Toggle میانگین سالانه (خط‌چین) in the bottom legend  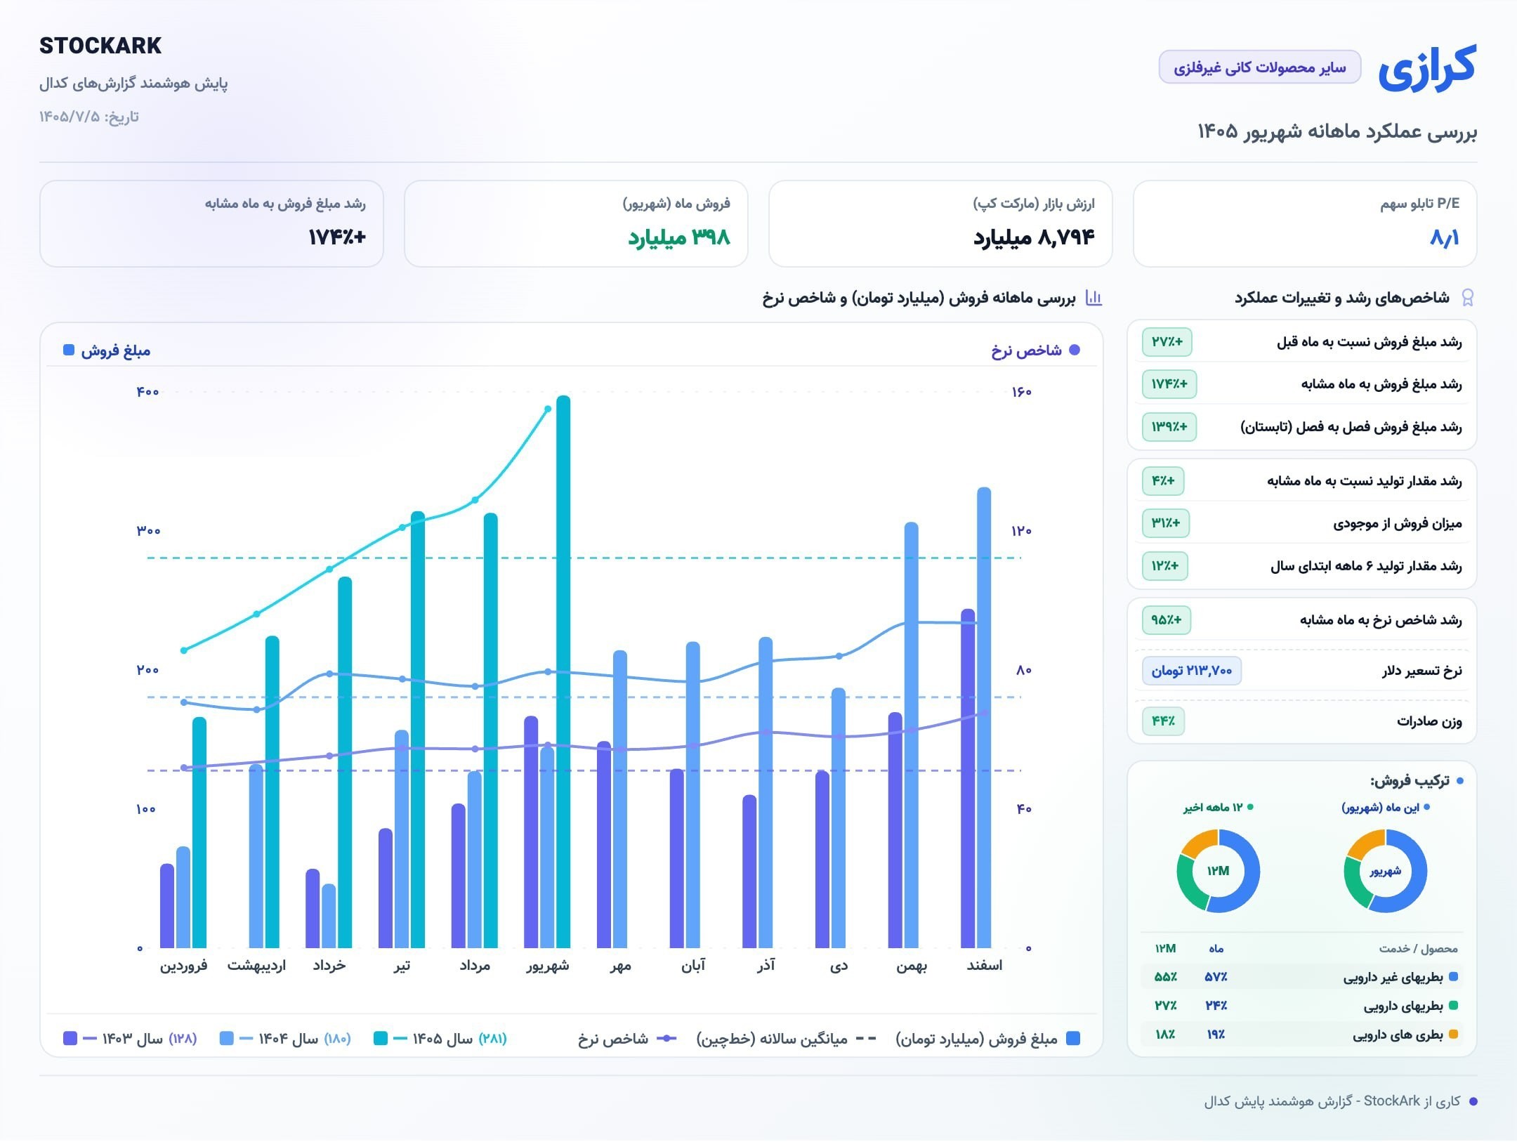pos(786,1038)
